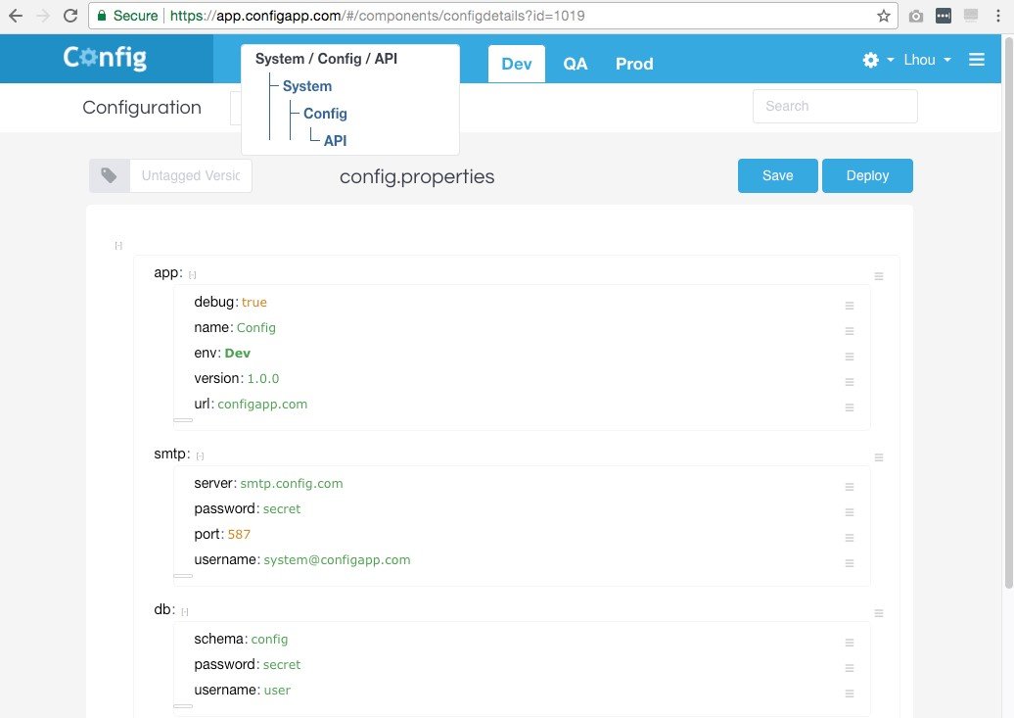Viewport: 1014px width, 718px height.
Task: Open the Lhou user dropdown
Action: click(x=927, y=60)
